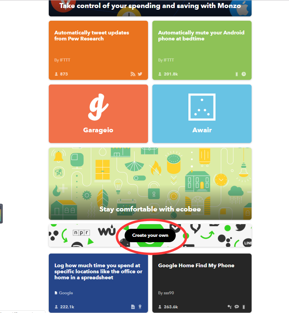Click the user count icon next to 263.6k

160,307
